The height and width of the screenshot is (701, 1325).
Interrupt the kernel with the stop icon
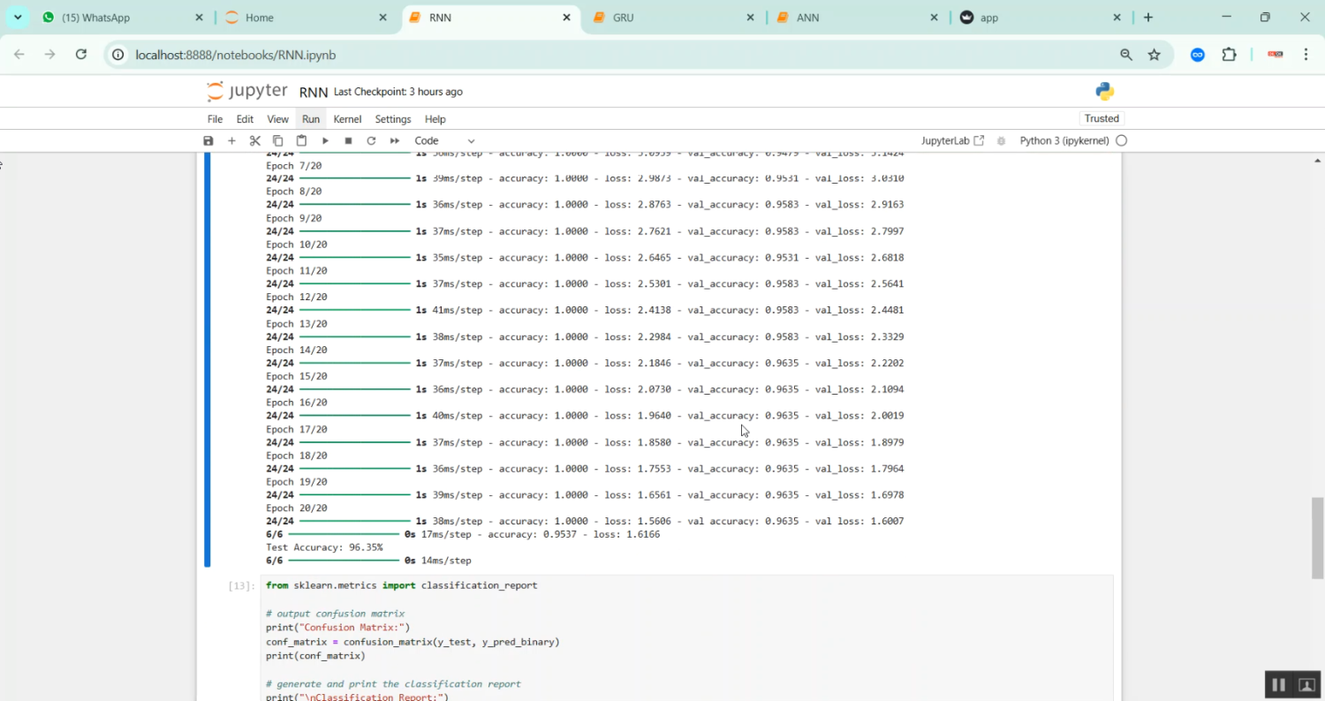(x=348, y=141)
